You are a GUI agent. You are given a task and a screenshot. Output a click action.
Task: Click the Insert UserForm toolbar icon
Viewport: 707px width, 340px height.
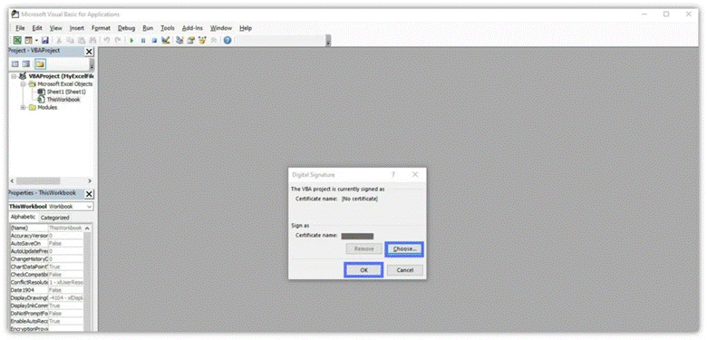[x=28, y=40]
